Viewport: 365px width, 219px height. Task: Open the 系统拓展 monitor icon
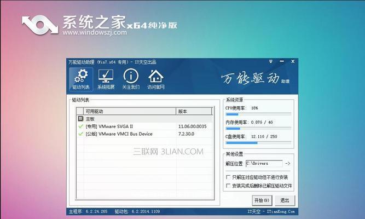click(x=106, y=79)
